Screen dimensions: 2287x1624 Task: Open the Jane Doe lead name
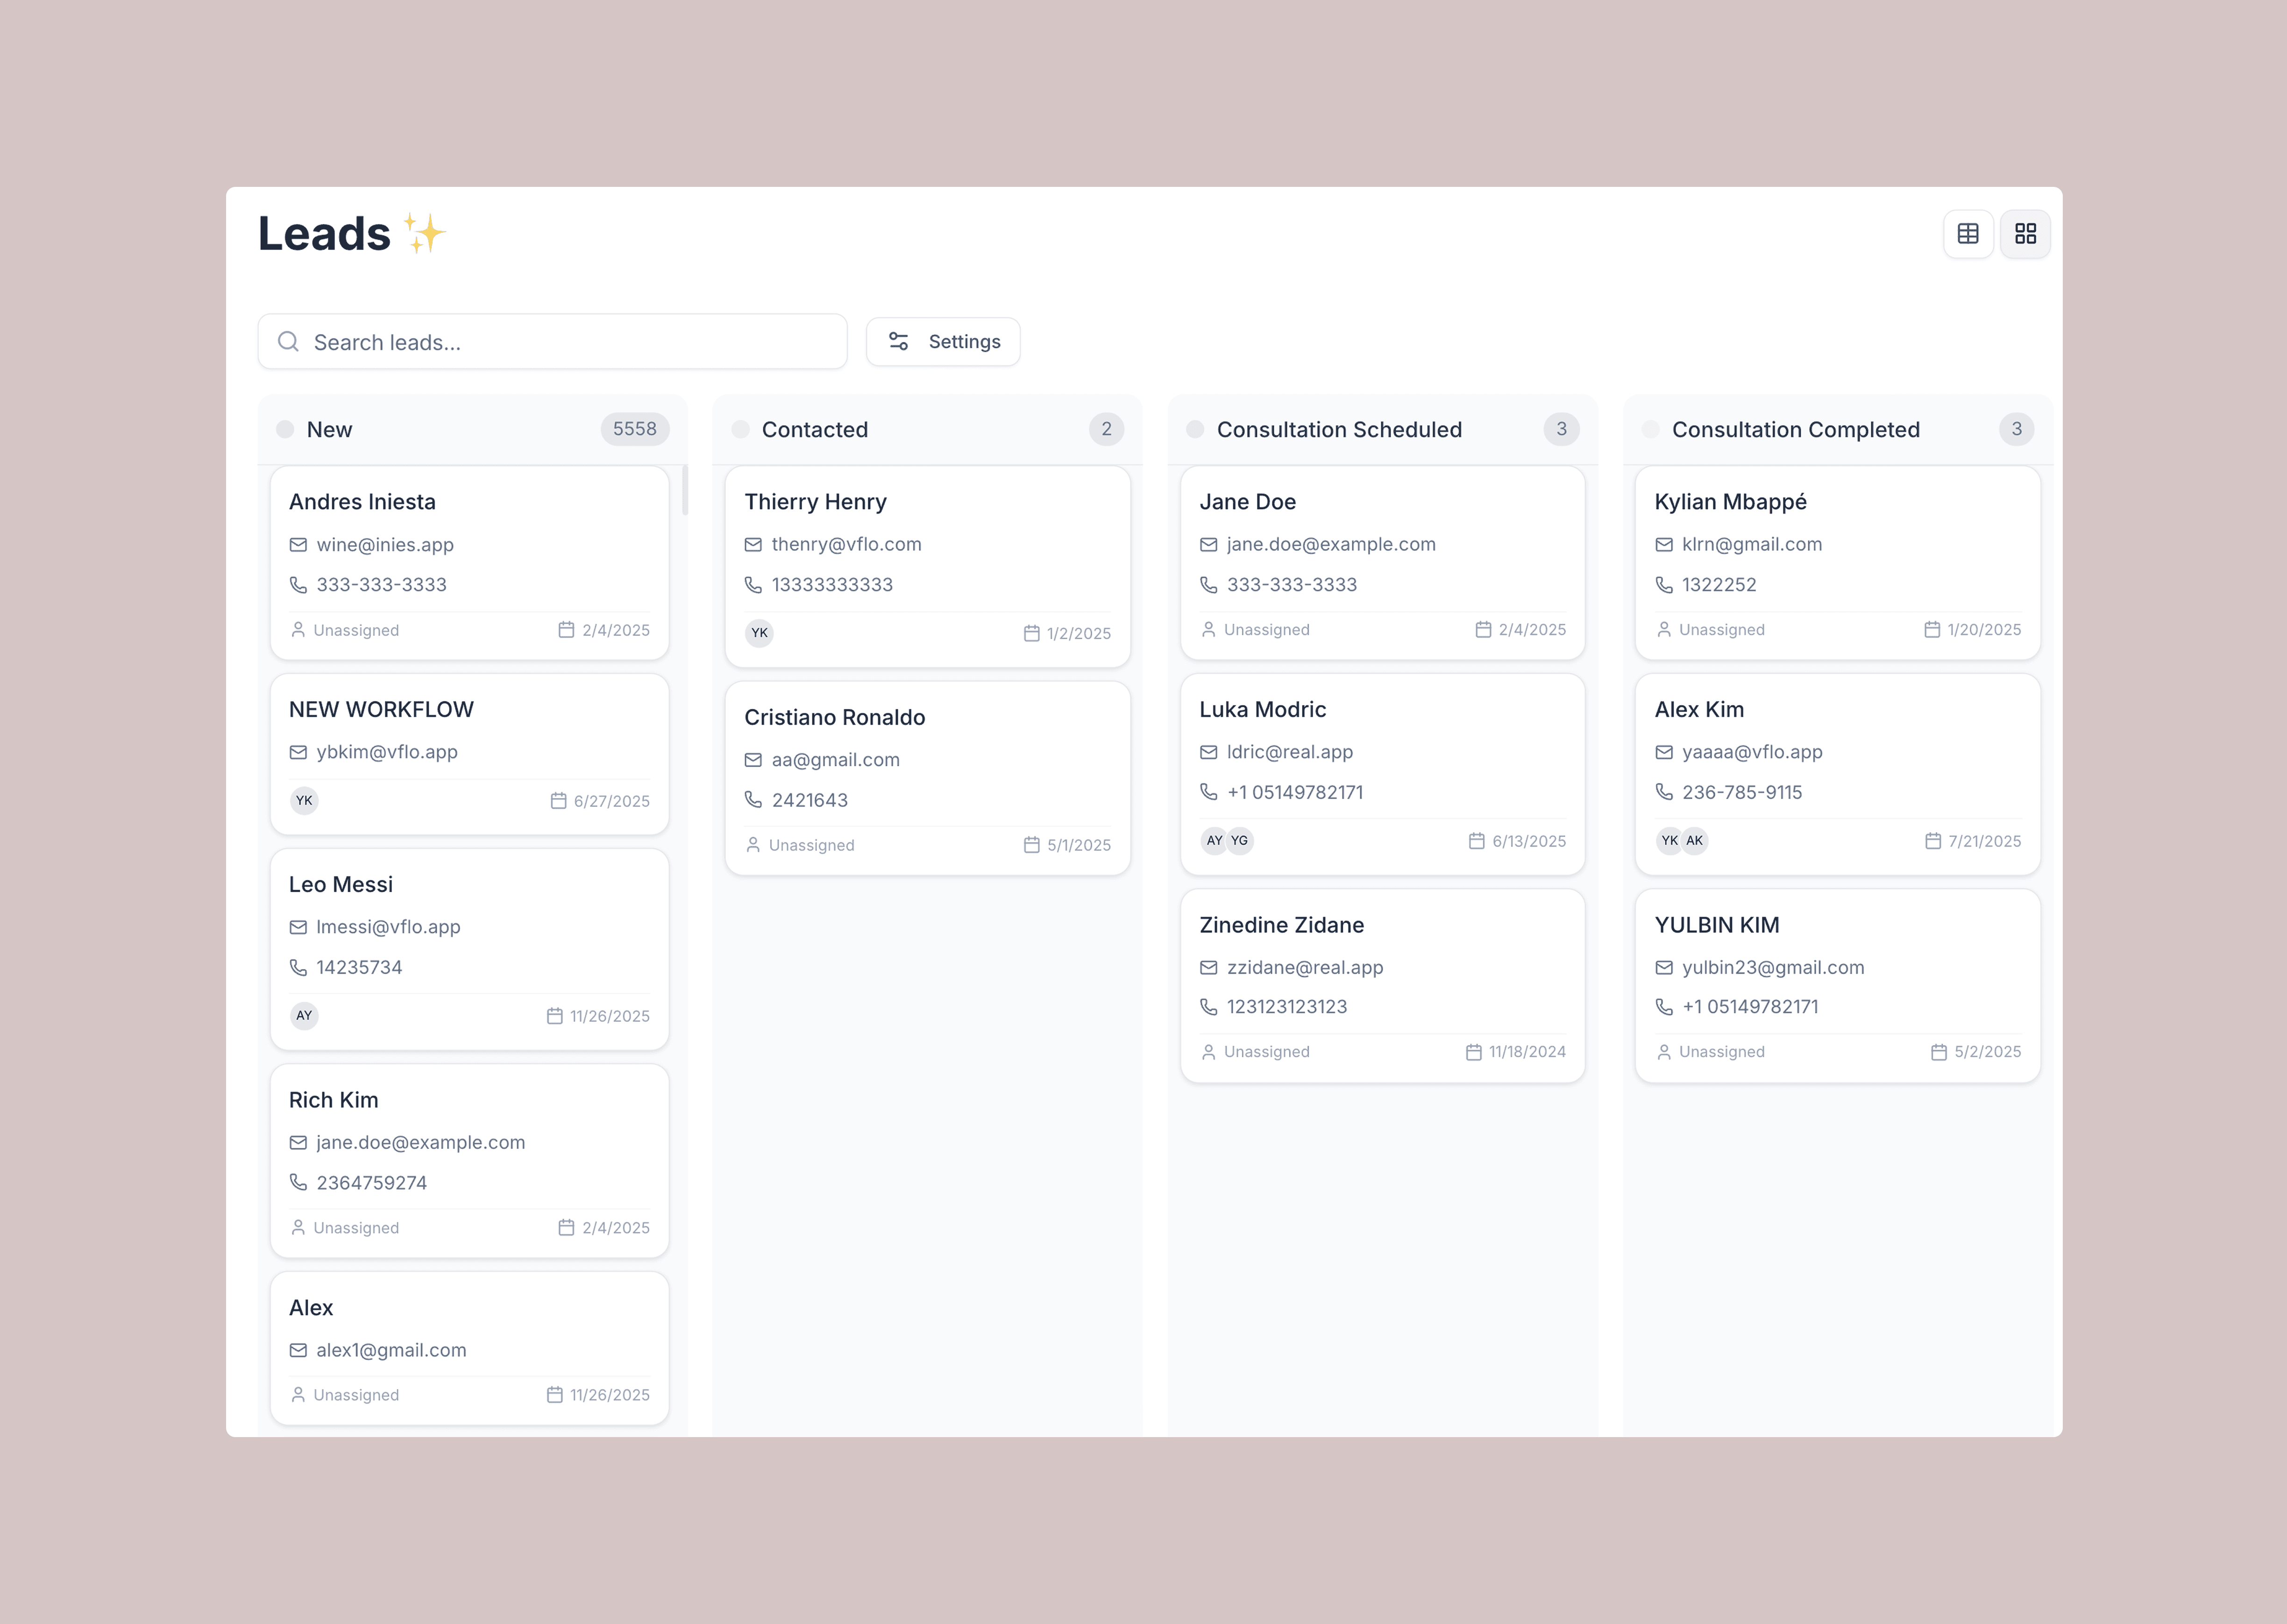1248,502
